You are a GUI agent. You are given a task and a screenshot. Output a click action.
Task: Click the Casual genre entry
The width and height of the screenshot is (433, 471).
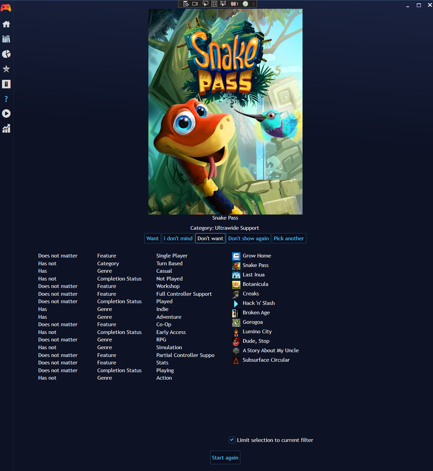point(164,271)
